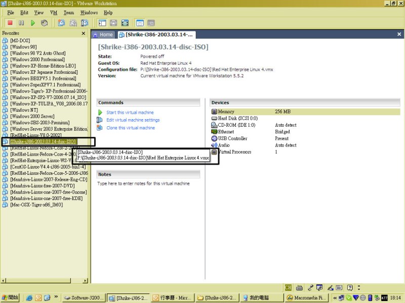Click the Audio speaker device icon
Image resolution: width=405 pixels, height=303 pixels.
(x=214, y=145)
